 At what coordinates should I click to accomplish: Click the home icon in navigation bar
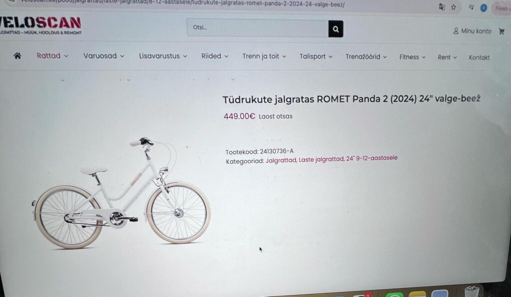pos(17,56)
